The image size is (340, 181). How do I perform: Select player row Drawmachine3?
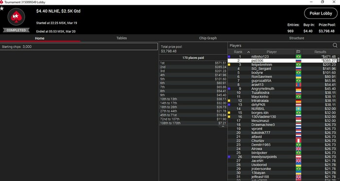283,125
